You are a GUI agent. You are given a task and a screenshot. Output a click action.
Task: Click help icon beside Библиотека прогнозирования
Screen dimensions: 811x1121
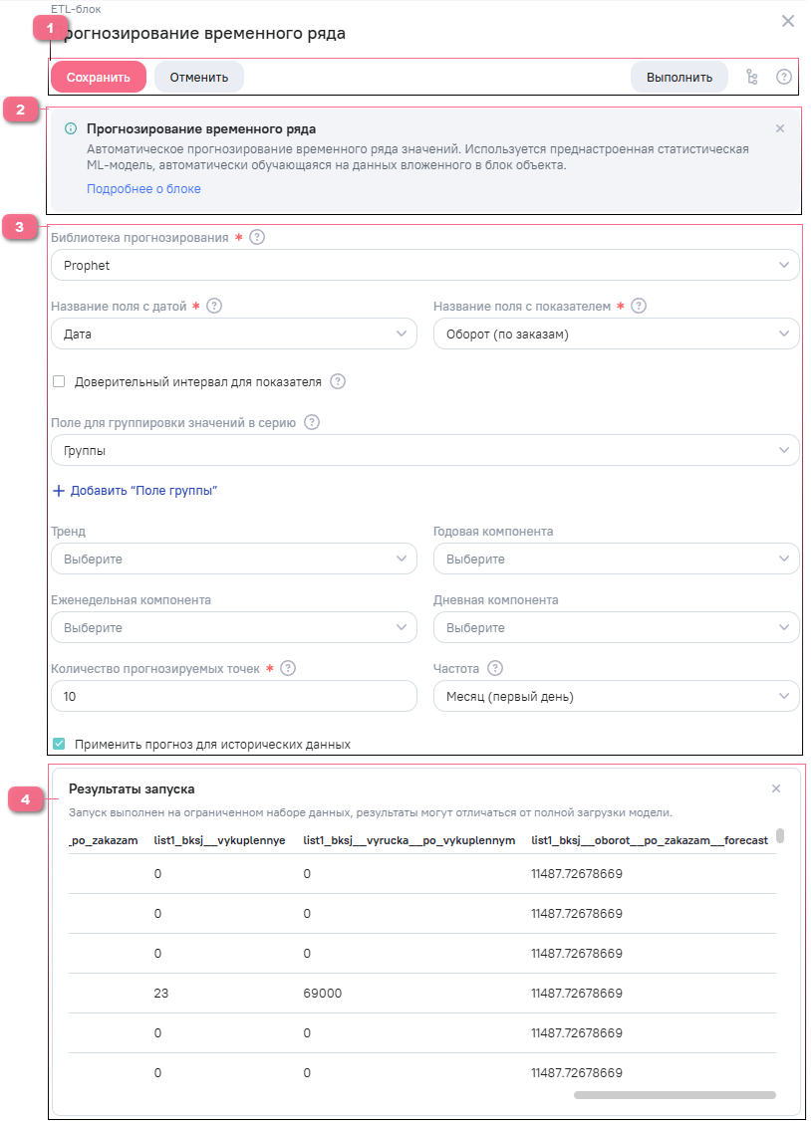[x=257, y=237]
